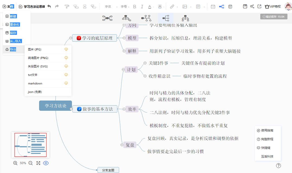Click inside the minimap thumbnail viewport
Screen dimensions: 292x173
[x=30, y=145]
